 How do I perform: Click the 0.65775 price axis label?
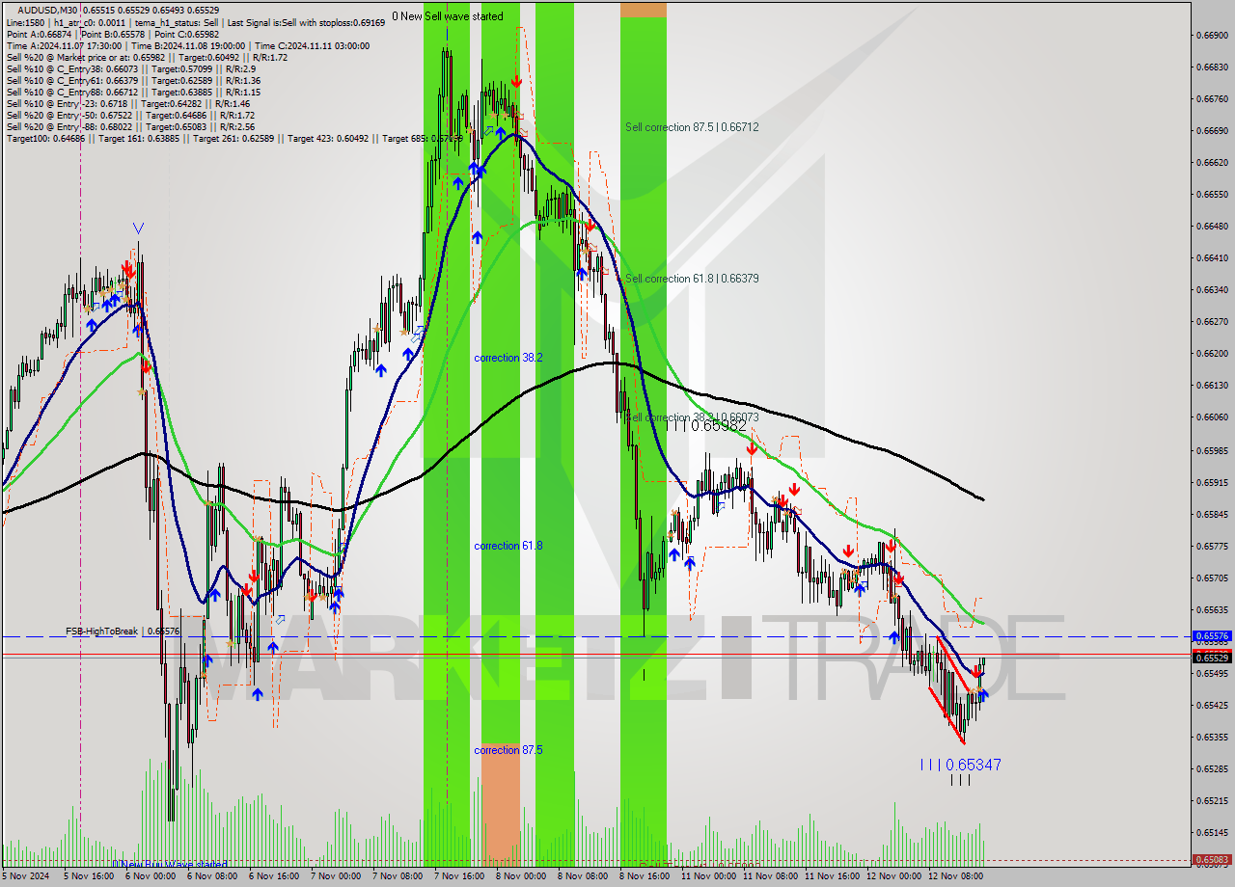[x=1212, y=547]
